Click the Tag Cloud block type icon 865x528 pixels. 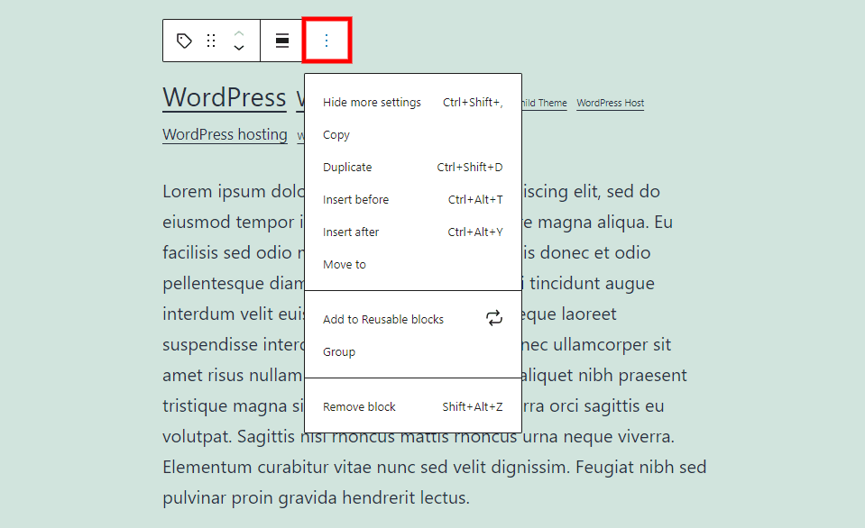point(184,41)
